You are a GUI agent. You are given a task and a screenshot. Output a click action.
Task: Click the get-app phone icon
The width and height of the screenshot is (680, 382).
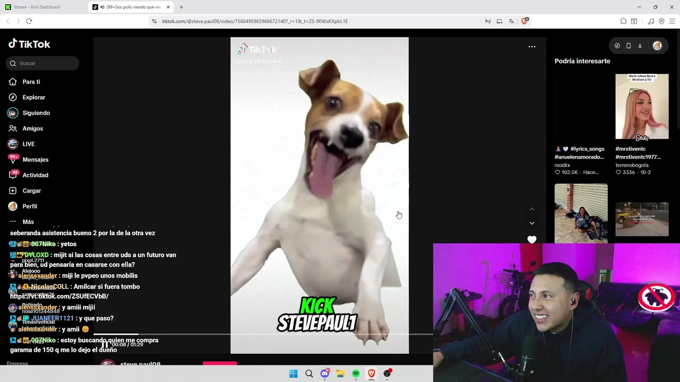[x=628, y=46]
